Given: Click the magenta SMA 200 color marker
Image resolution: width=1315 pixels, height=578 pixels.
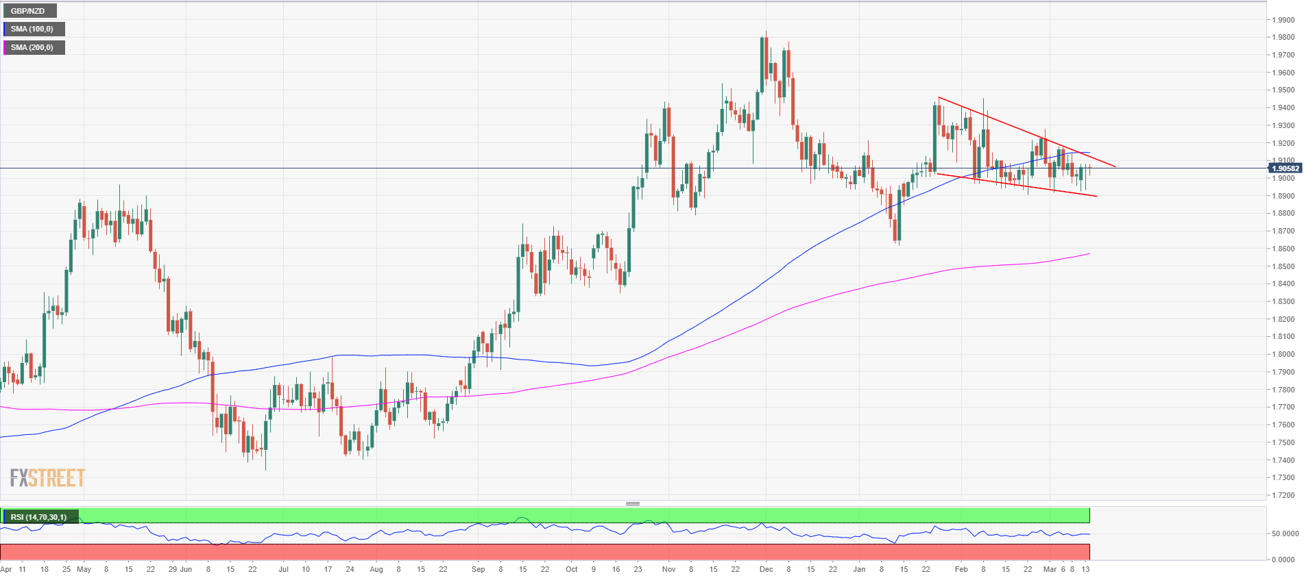Looking at the screenshot, I should tap(4, 47).
